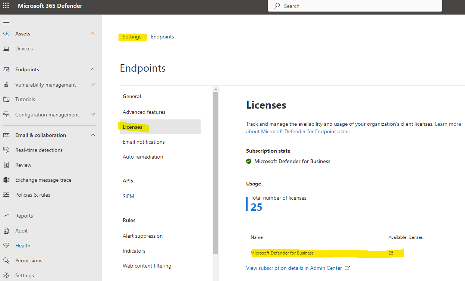Viewport: 465px width, 281px height.
Task: Click the Settings breadcrumb link
Action: [x=132, y=37]
